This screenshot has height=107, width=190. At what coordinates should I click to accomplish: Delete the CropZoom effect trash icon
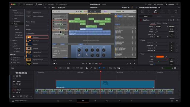click(x=174, y=20)
